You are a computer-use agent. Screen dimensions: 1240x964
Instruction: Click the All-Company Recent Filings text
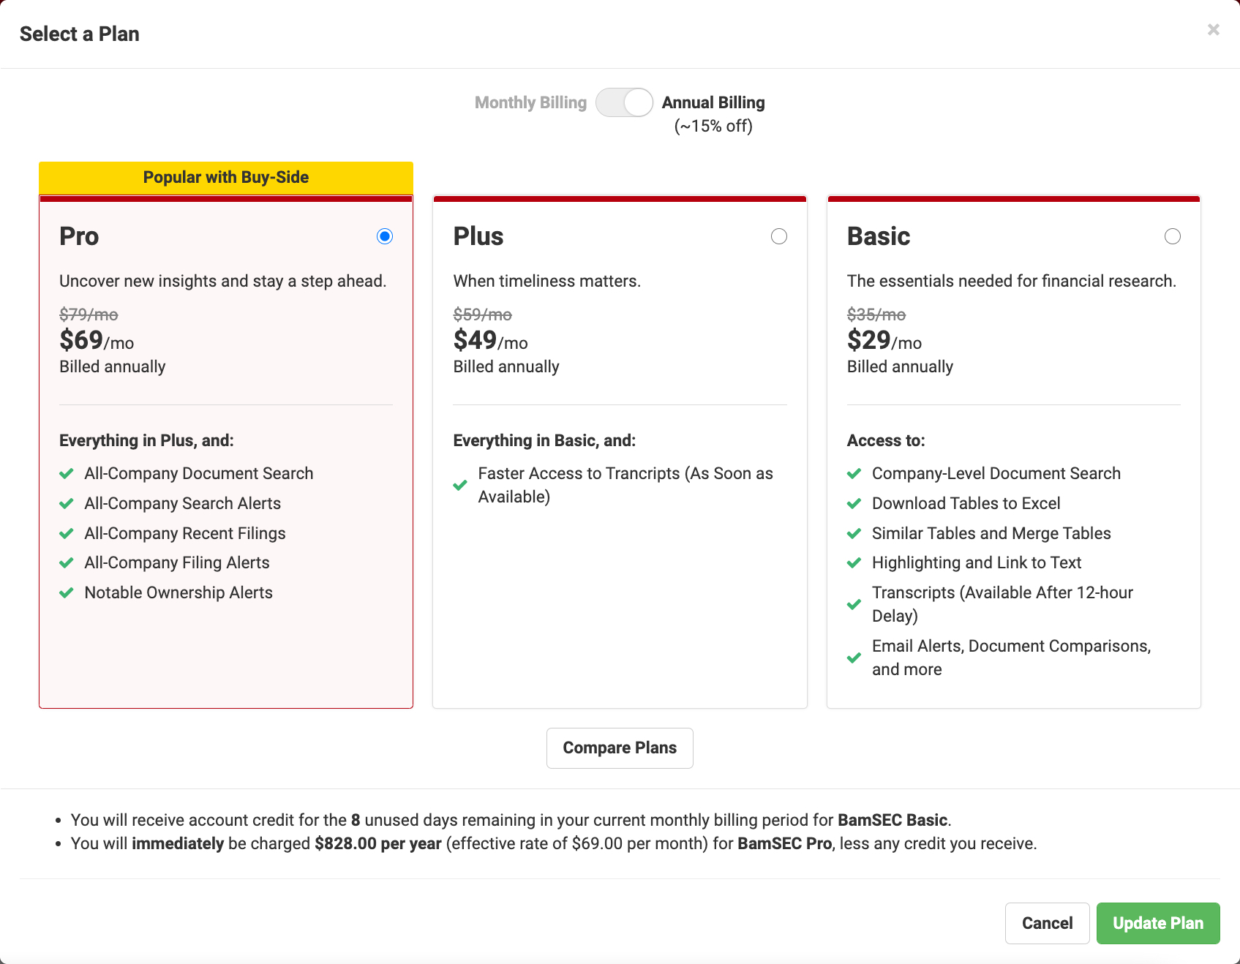[185, 533]
